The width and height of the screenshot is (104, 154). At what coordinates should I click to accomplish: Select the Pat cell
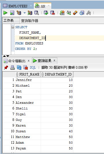[28, 91]
